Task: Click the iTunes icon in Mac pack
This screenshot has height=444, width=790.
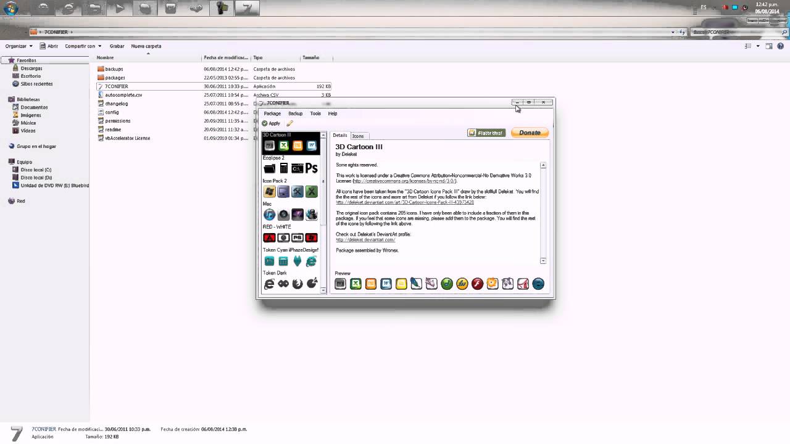Action: tap(269, 215)
